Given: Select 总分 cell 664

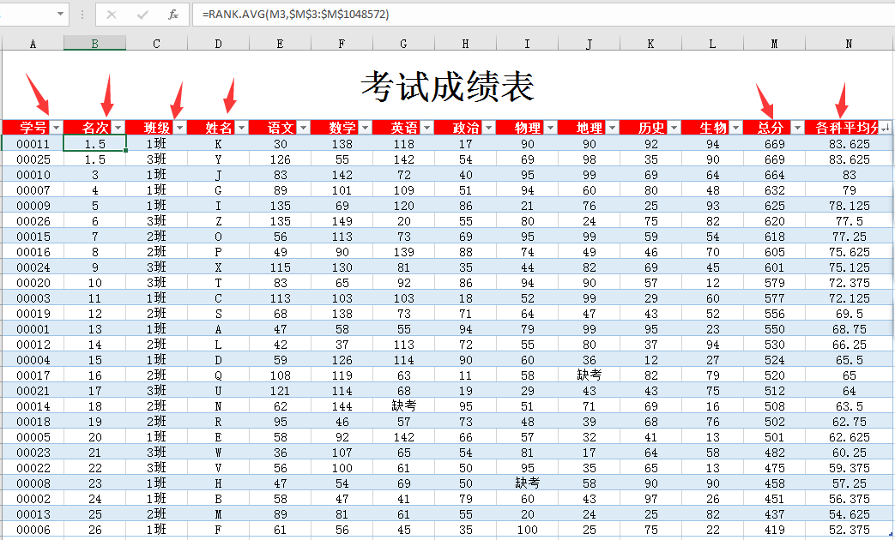Looking at the screenshot, I should tap(774, 175).
